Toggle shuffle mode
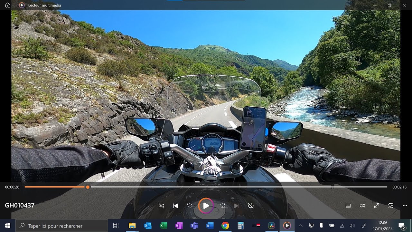Screen dimensions: 412x232 [161, 206]
